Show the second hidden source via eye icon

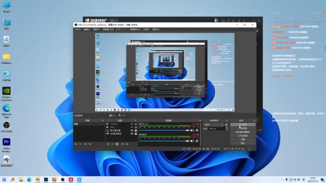pyautogui.click(x=132, y=127)
